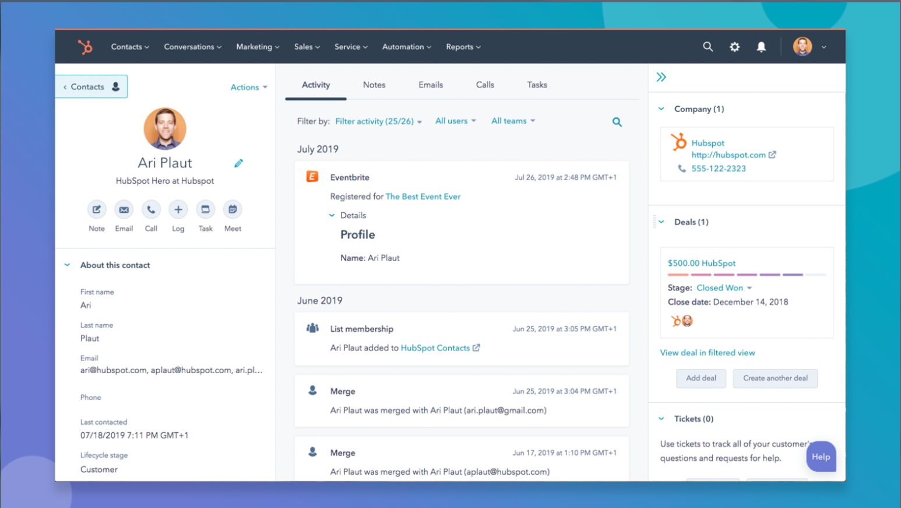The width and height of the screenshot is (901, 508).
Task: Collapse the About this contact section
Action: point(67,265)
